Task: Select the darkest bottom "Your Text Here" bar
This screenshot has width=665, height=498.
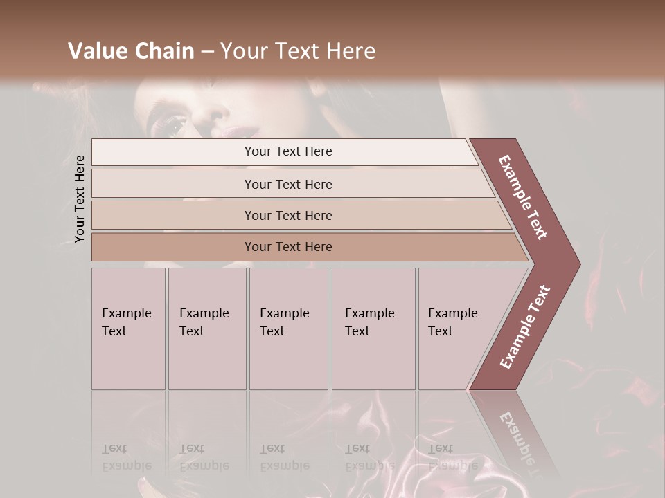Action: [x=287, y=247]
